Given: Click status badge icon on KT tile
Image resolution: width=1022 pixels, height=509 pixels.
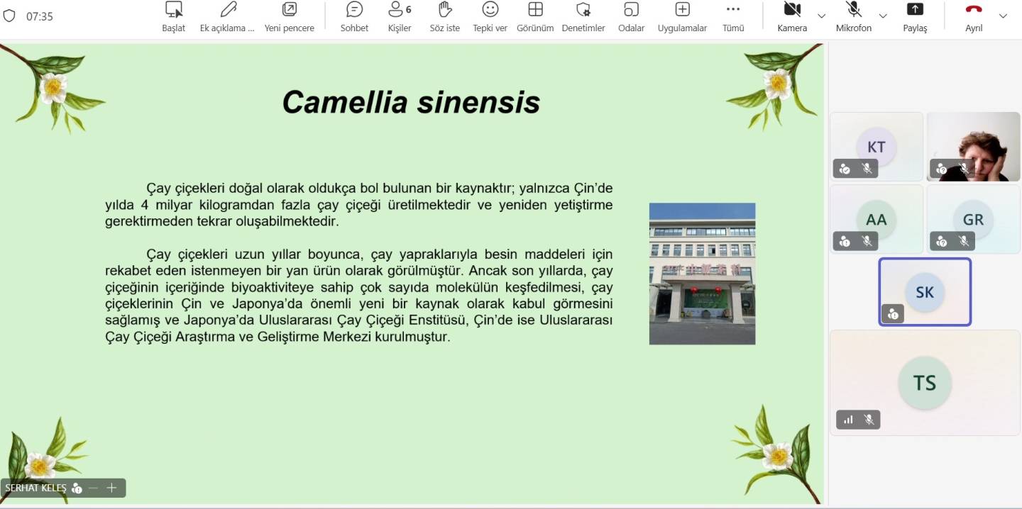Looking at the screenshot, I should click(845, 169).
